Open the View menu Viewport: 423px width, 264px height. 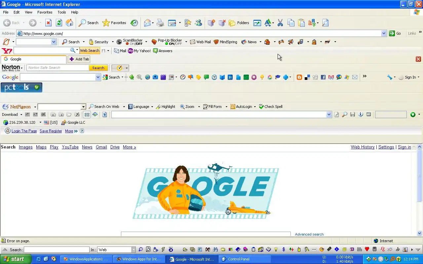(28, 12)
